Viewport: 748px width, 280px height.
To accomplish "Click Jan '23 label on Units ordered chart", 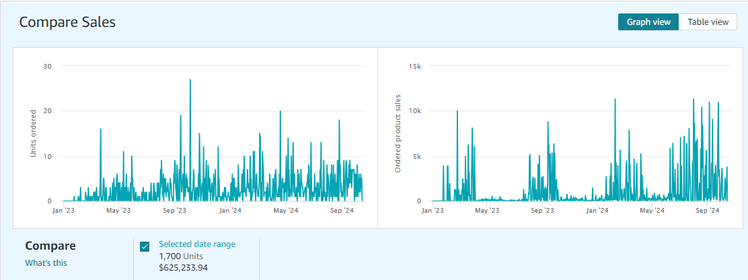I will point(63,211).
